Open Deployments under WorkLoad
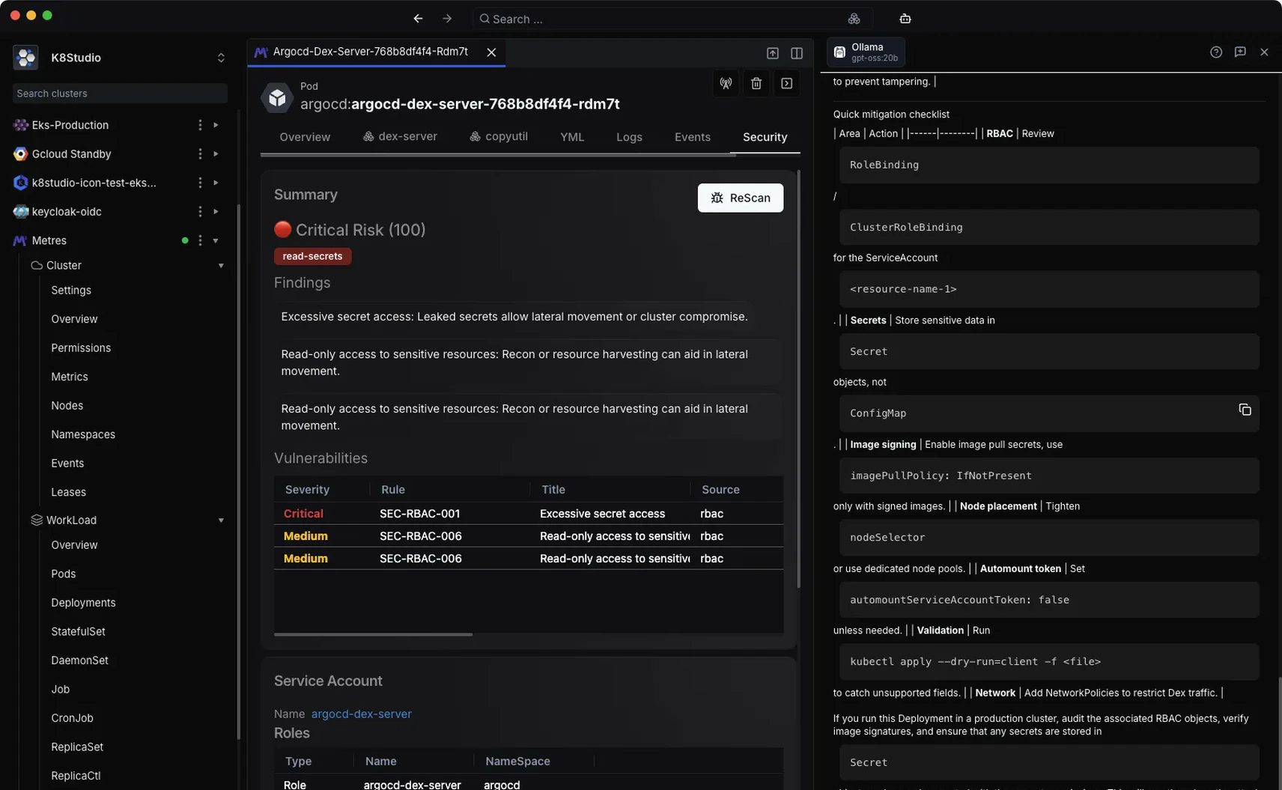Viewport: 1282px width, 790px height. (83, 603)
